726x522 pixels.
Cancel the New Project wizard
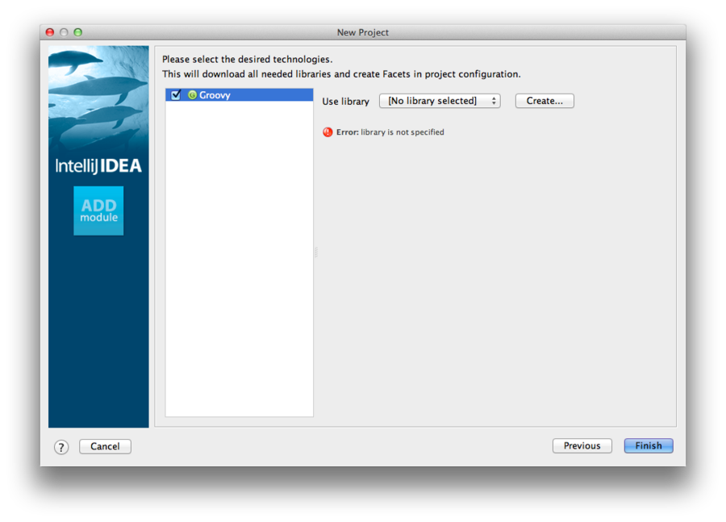coord(105,446)
